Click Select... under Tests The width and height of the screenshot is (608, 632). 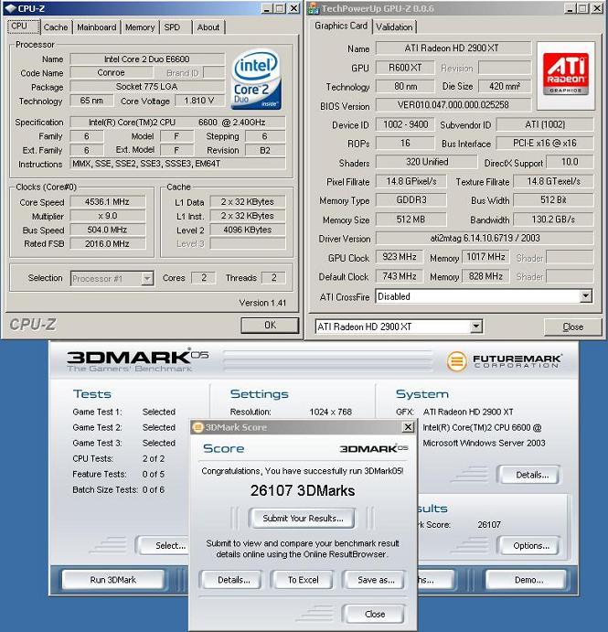[x=163, y=546]
